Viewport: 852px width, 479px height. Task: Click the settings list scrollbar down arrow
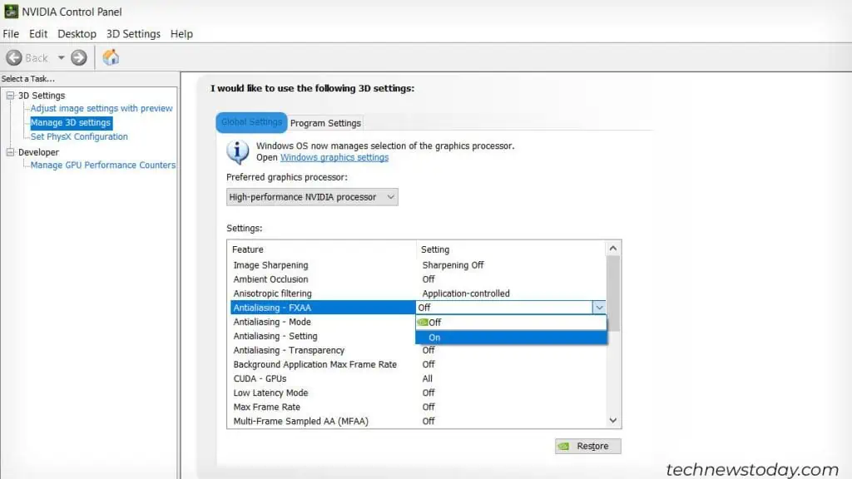(x=613, y=420)
